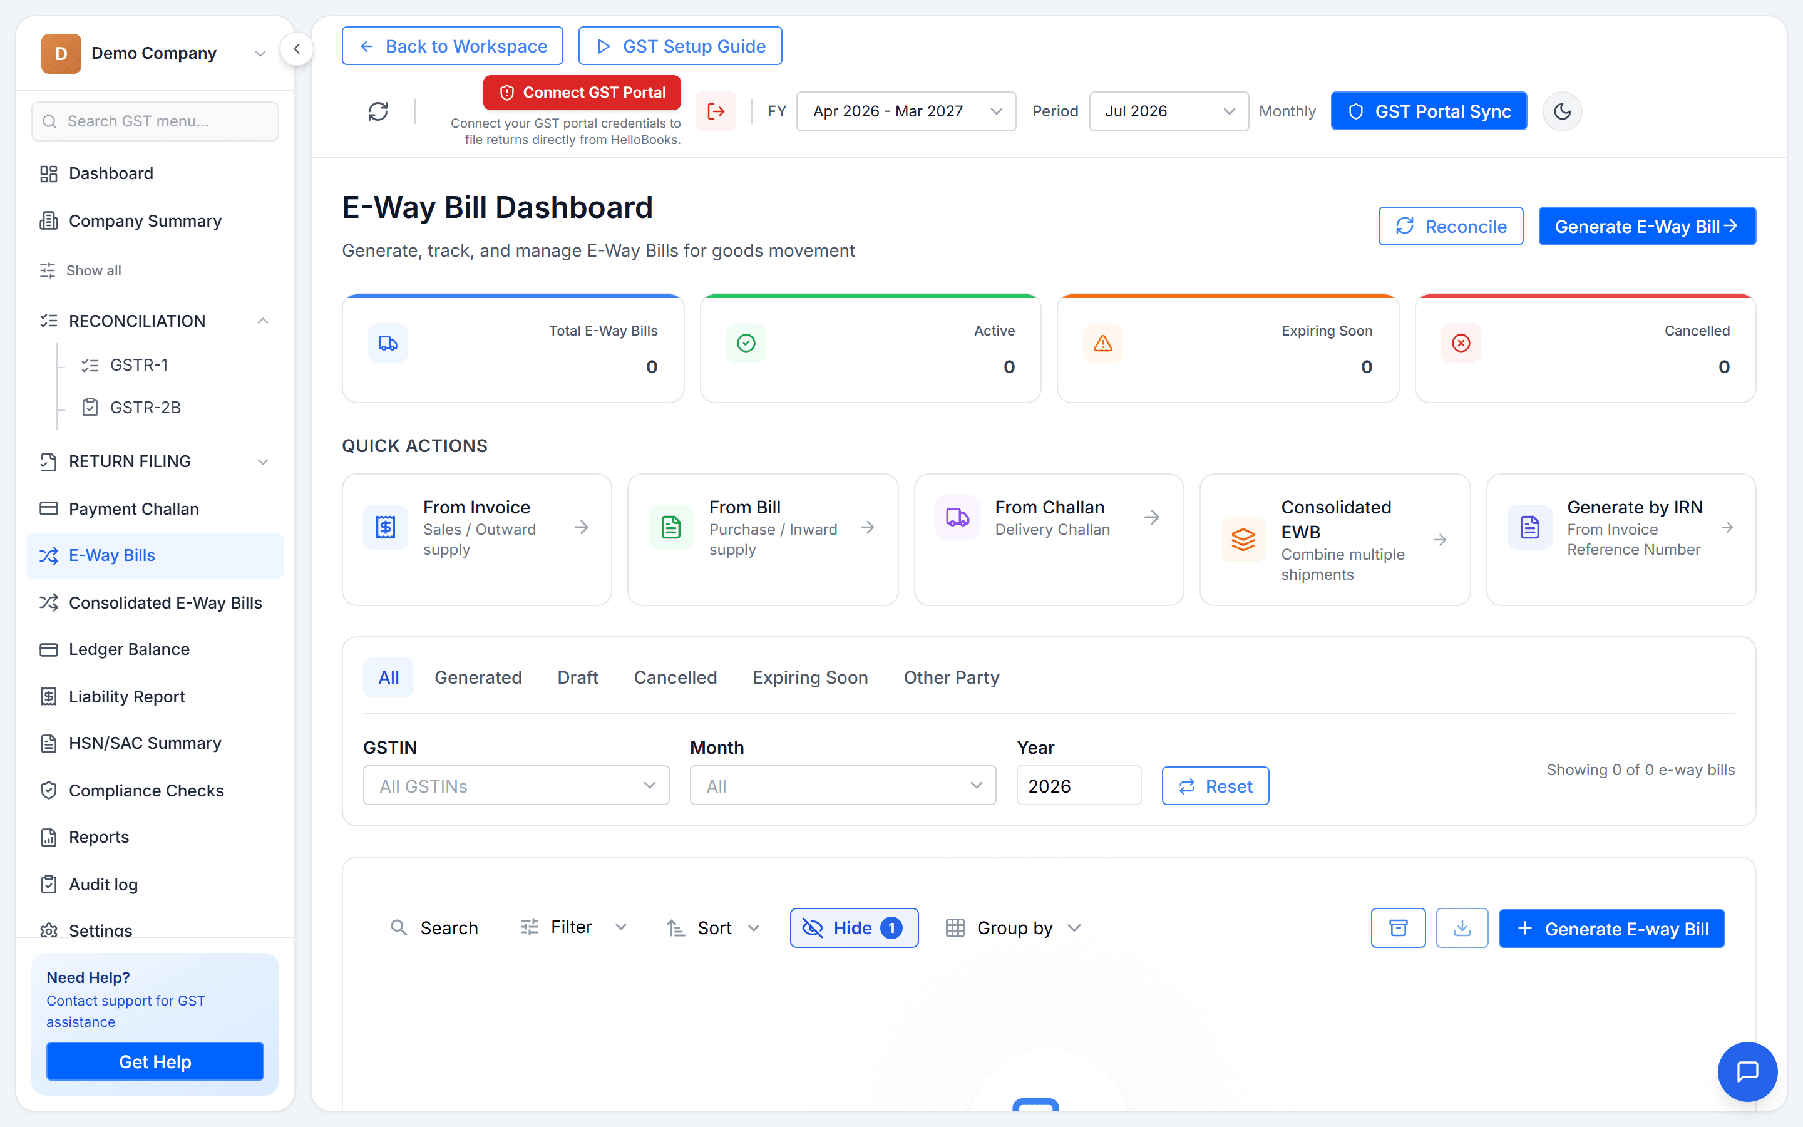Open Compliance Checks in sidebar
The height and width of the screenshot is (1127, 1803).
[x=155, y=791]
